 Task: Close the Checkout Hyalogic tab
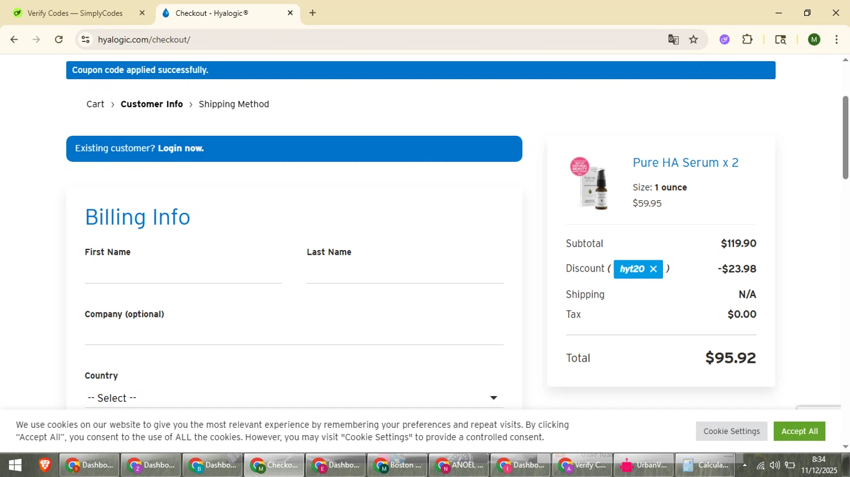(290, 12)
